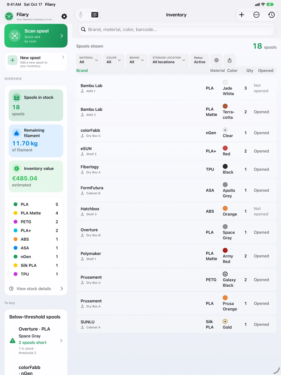
Task: Sort by the Brand column header
Action: point(82,70)
